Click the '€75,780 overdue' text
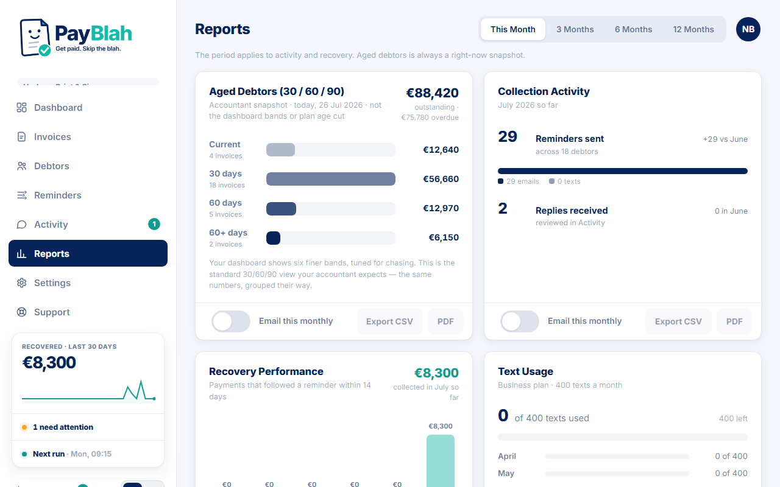 [430, 117]
